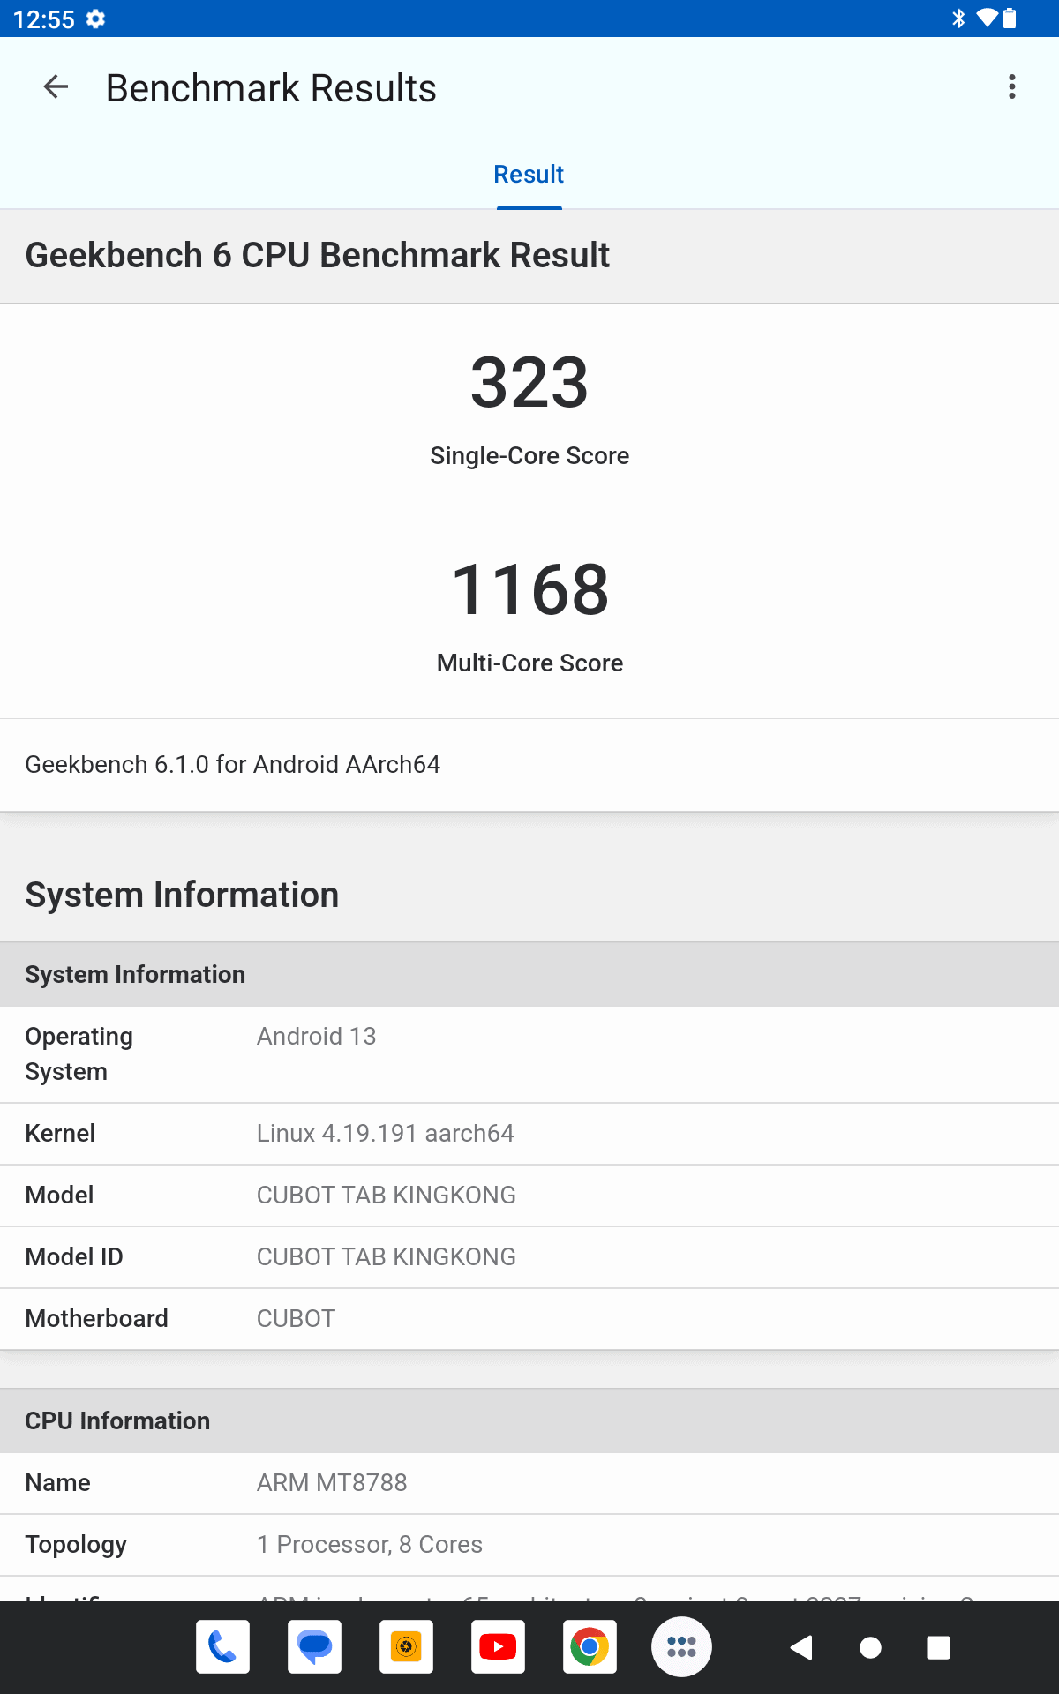1059x1694 pixels.
Task: Tap the Recents square button
Action: (938, 1647)
